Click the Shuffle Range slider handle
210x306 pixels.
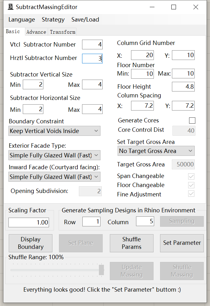click(x=101, y=270)
